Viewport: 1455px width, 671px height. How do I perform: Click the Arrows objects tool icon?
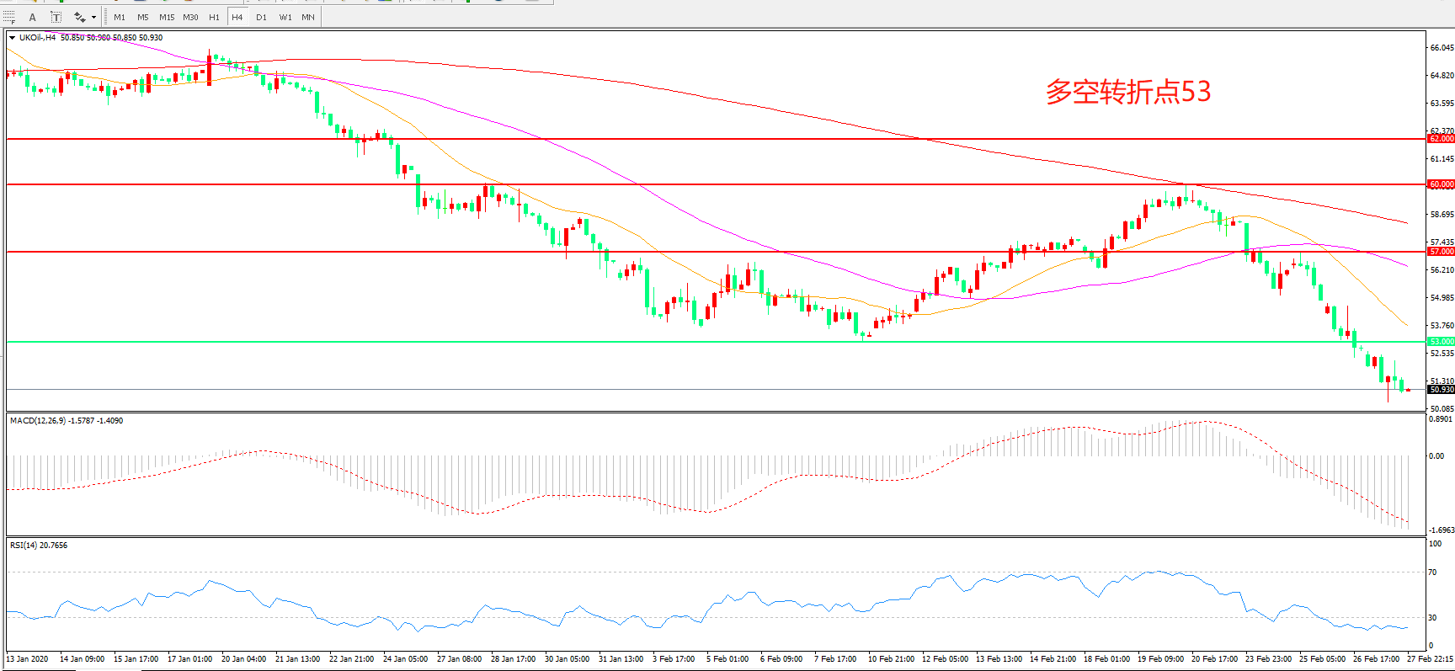point(79,17)
